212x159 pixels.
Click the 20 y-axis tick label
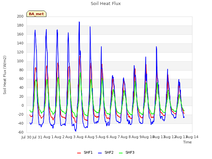pyautogui.click(x=21, y=96)
